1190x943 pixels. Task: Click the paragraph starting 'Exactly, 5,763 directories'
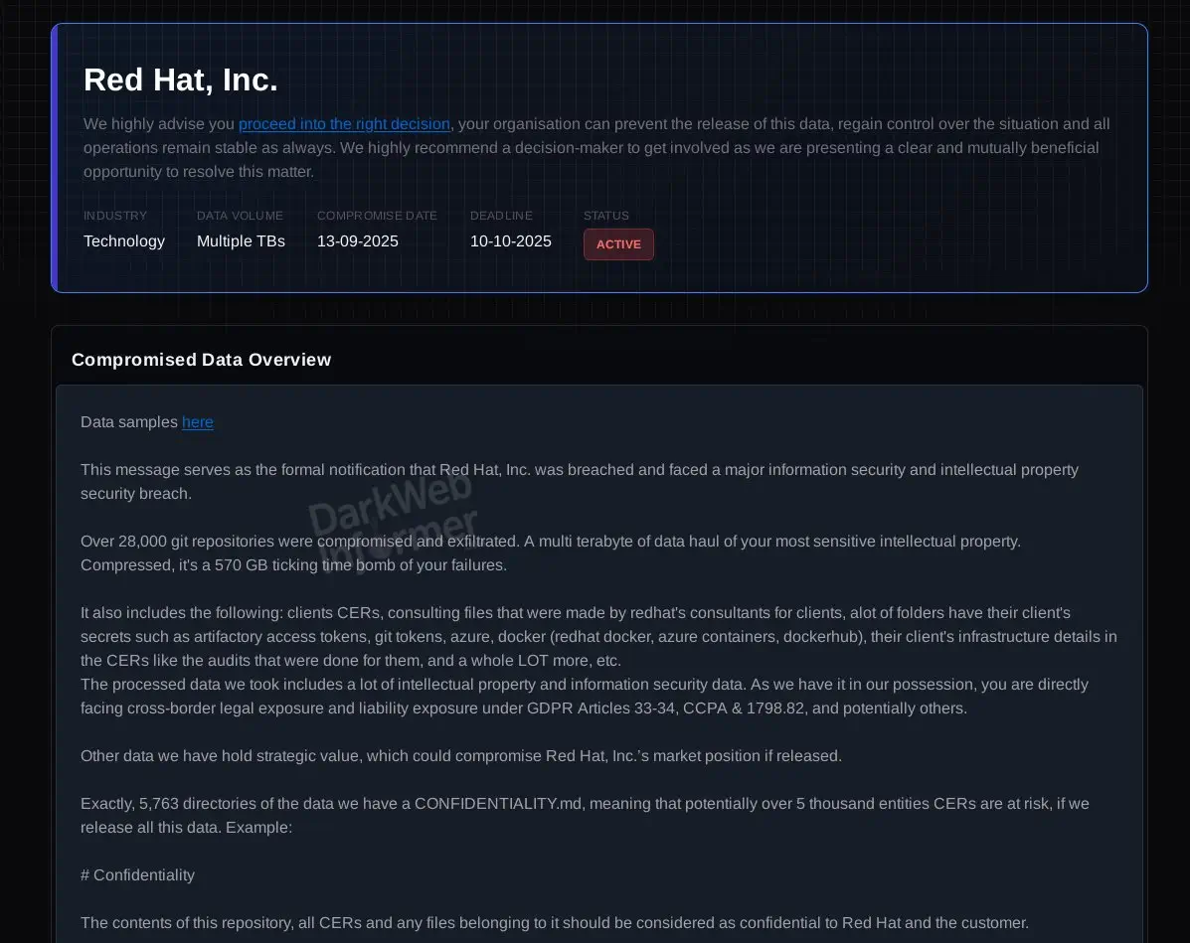(x=585, y=816)
